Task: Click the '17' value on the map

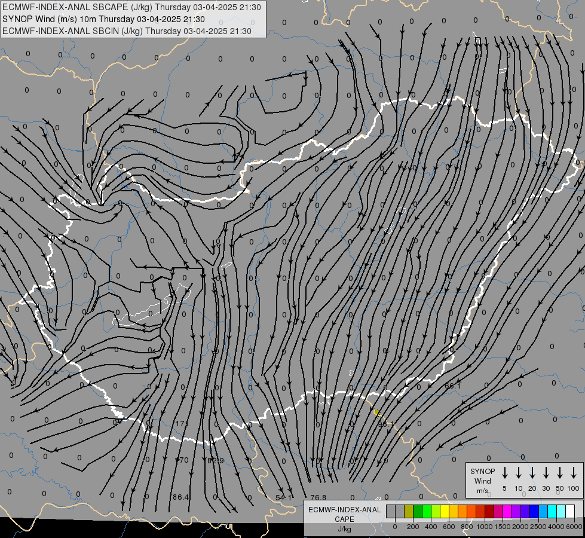Action: pos(181,423)
